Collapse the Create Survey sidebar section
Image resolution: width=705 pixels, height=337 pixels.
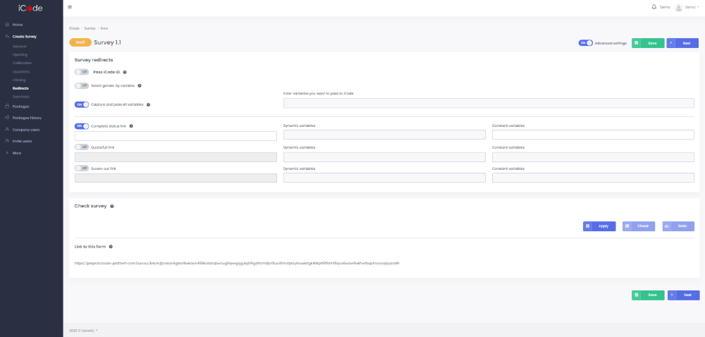click(24, 36)
